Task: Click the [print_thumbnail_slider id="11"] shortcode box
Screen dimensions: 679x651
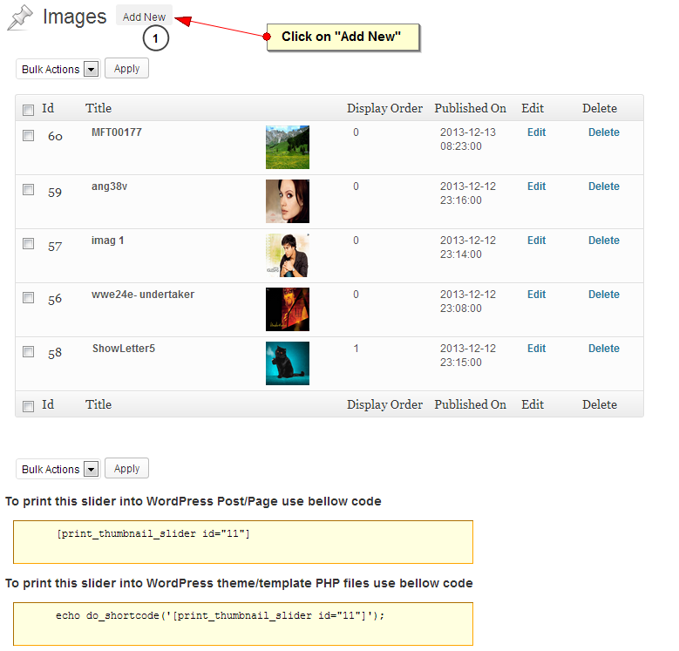Action: click(243, 542)
